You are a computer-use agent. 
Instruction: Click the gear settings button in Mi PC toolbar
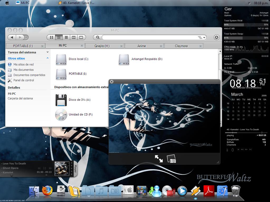point(217,37)
